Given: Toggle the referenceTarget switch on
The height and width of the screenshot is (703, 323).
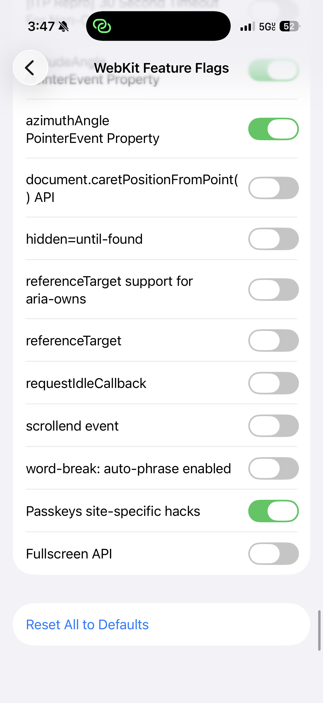Looking at the screenshot, I should [x=273, y=341].
